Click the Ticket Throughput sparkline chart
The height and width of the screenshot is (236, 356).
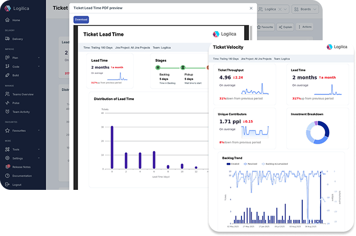click(255, 89)
